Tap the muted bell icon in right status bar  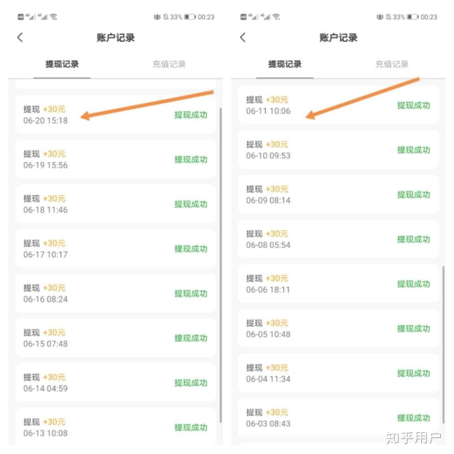point(388,17)
